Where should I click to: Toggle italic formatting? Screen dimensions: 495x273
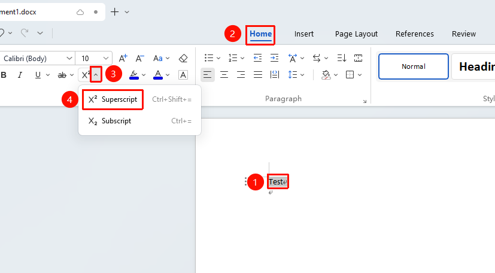[20, 75]
